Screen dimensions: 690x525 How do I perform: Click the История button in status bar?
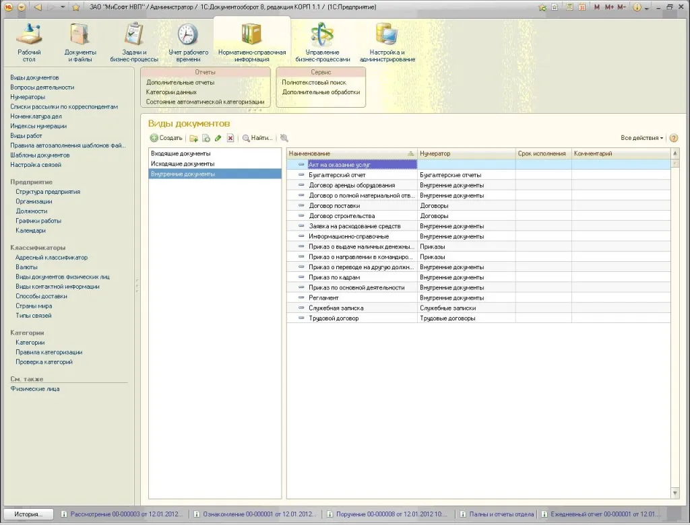pos(28,514)
